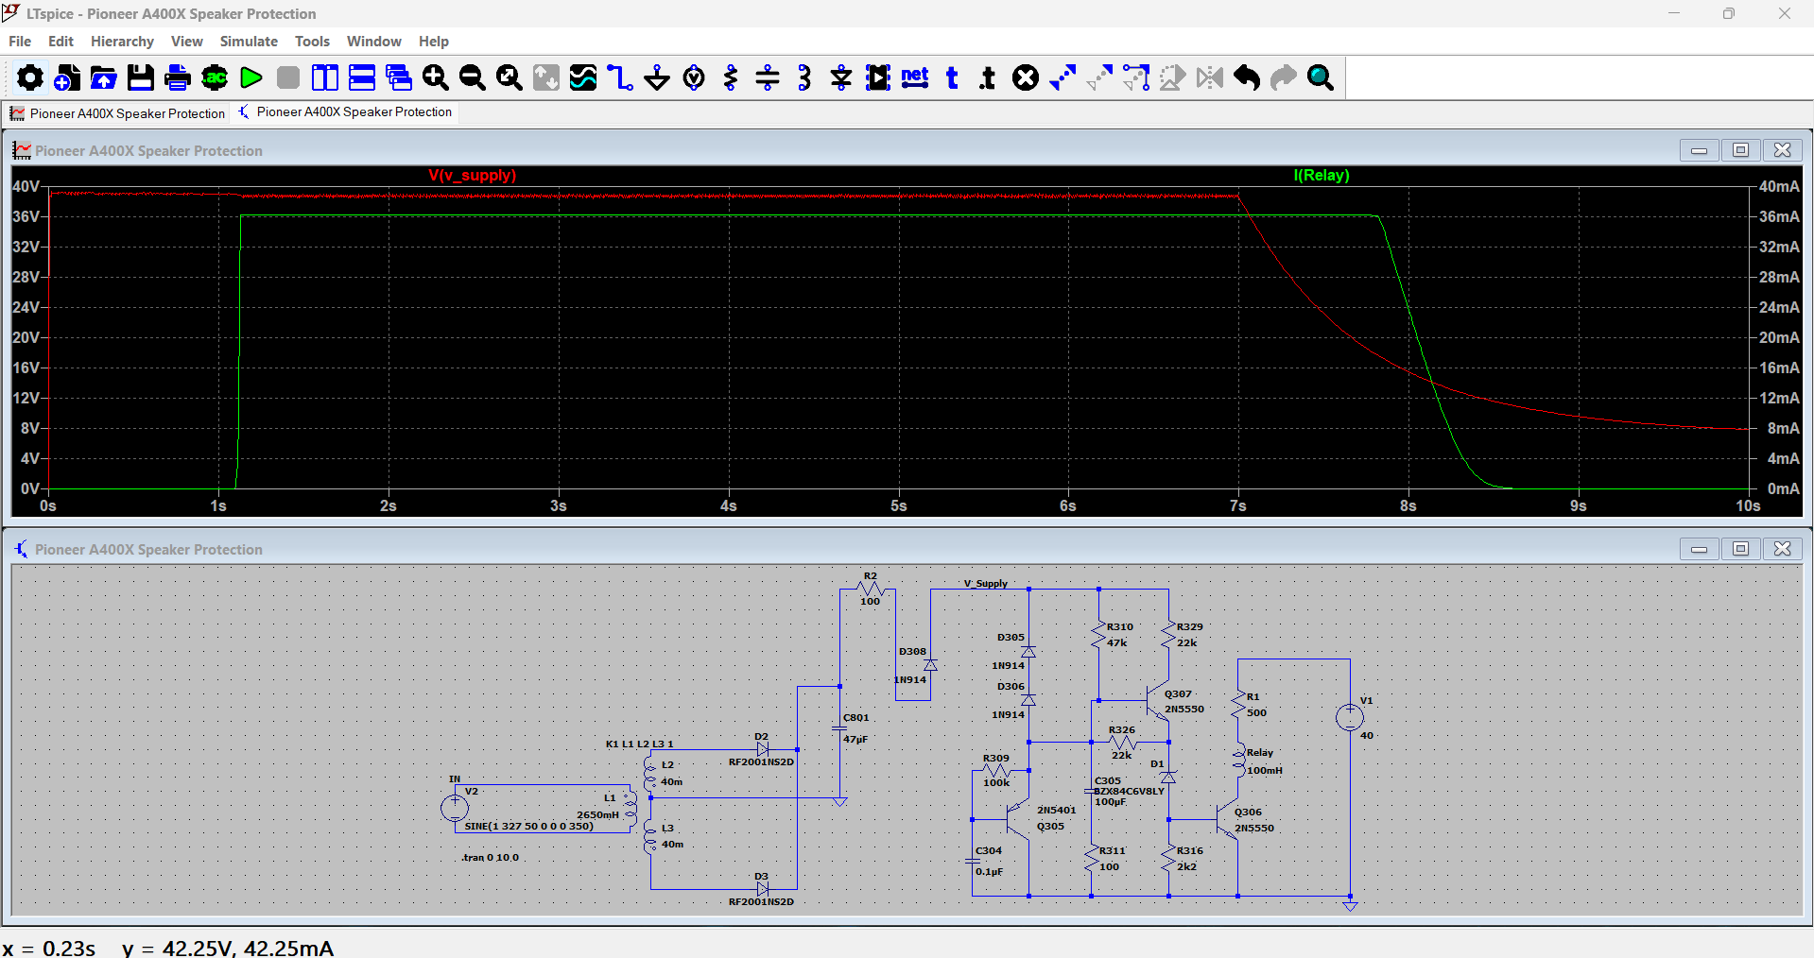Create a new schematic via toolbar icon
This screenshot has width=1814, height=958.
coord(67,77)
